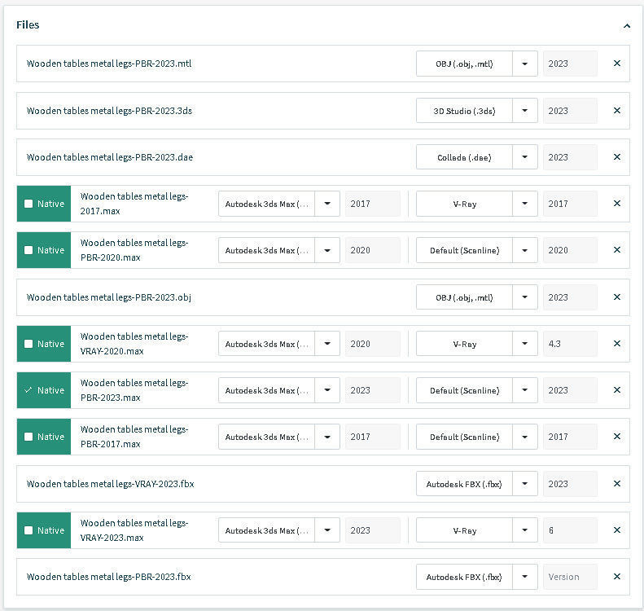The height and width of the screenshot is (611, 644).
Task: Delete the VRAY-2020.max file entry
Action: click(x=616, y=344)
